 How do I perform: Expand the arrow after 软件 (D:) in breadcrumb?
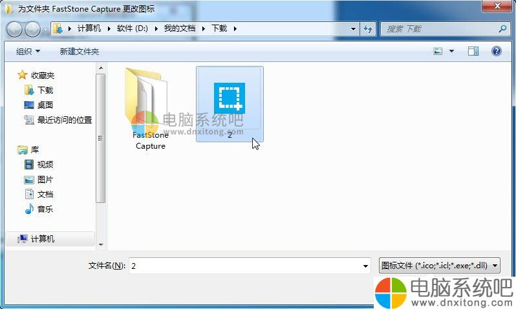tap(156, 28)
